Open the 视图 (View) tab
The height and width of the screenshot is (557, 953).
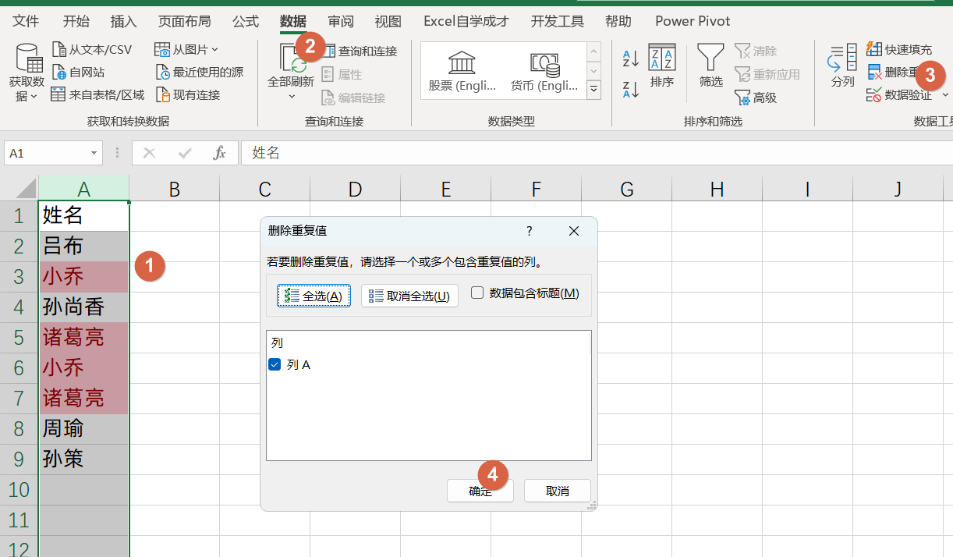[x=388, y=21]
